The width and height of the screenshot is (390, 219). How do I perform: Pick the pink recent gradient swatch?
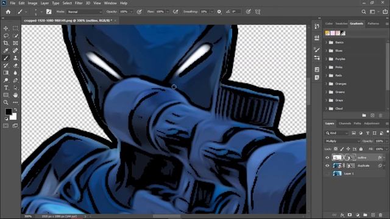tap(333, 33)
